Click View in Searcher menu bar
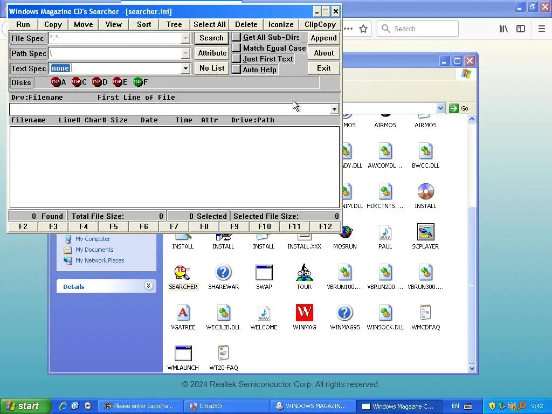Image resolution: width=552 pixels, height=414 pixels. tap(114, 24)
